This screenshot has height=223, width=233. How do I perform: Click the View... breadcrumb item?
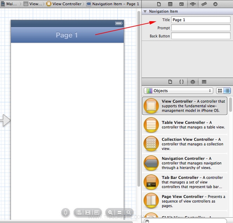click(x=33, y=4)
